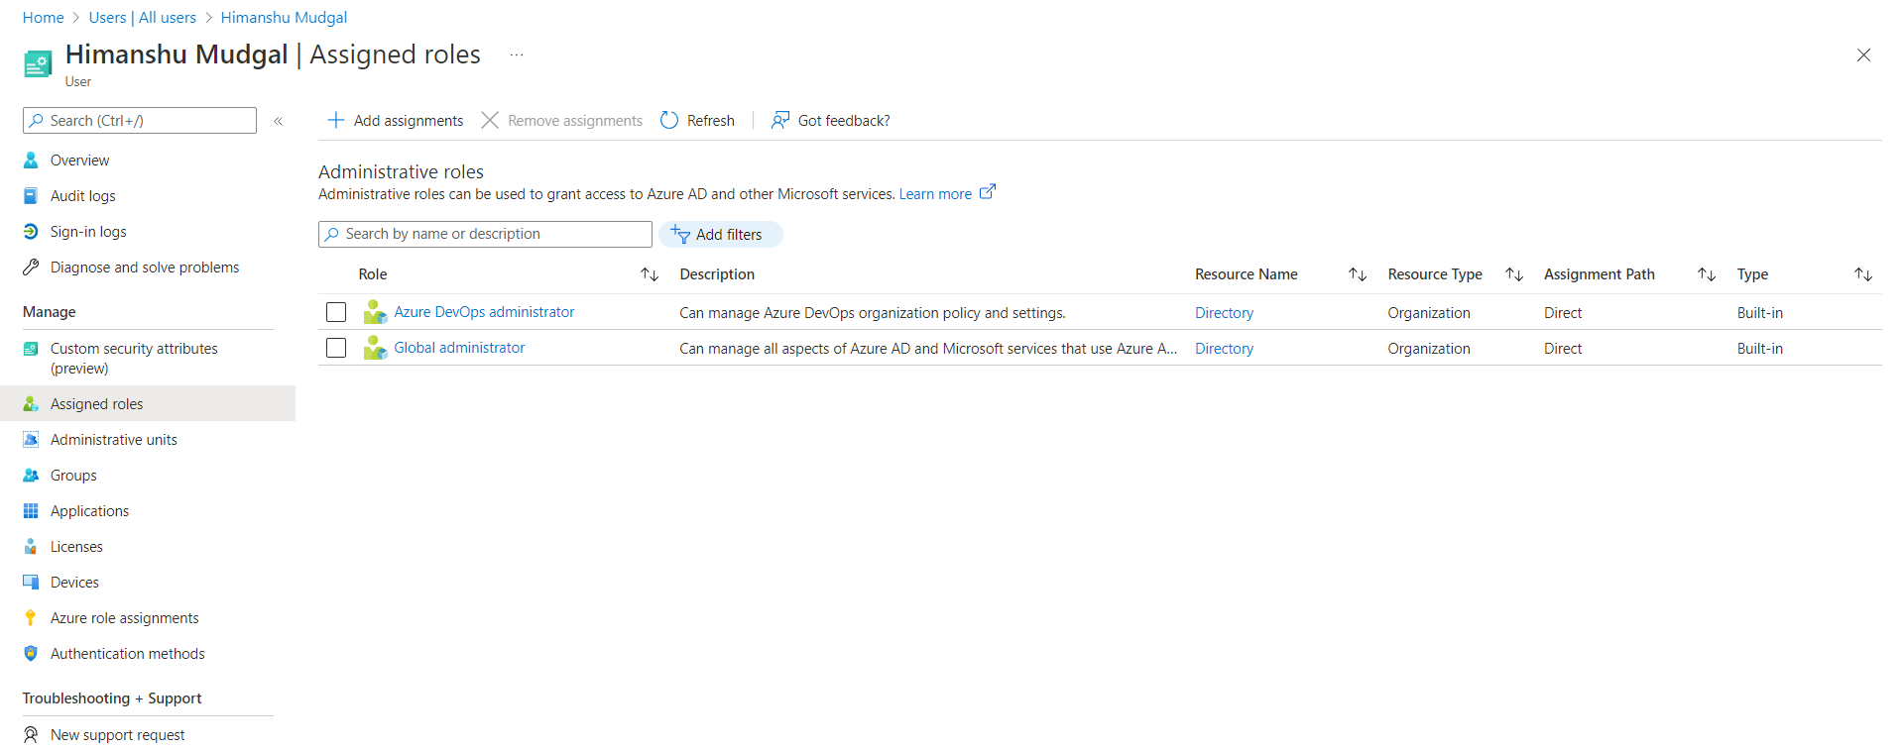The height and width of the screenshot is (751, 1904).
Task: Click the Add filters button label
Action: click(729, 235)
